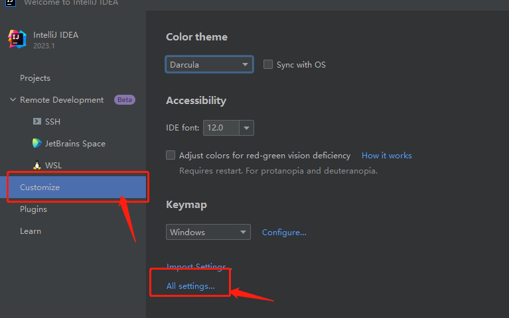Enable the Sync with OS checkbox
509x318 pixels.
pyautogui.click(x=268, y=64)
